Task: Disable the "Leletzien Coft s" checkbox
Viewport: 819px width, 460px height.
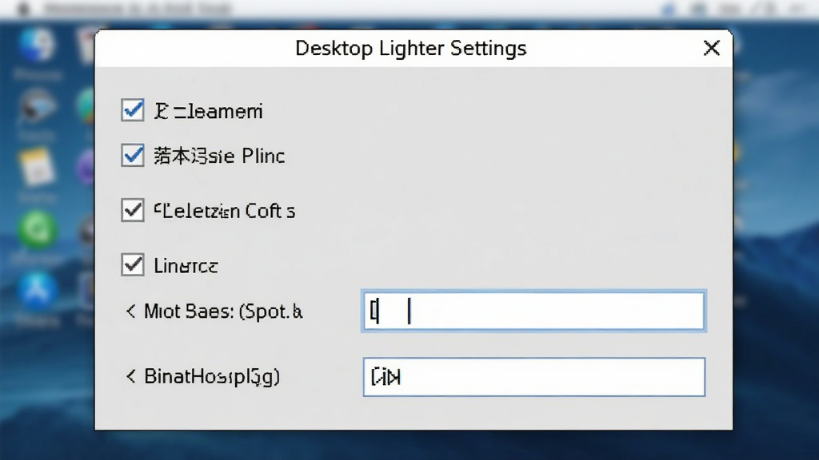Action: tap(133, 210)
